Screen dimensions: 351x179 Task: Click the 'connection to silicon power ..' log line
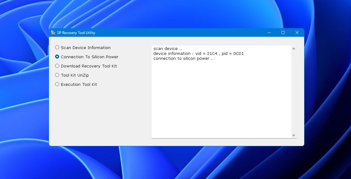183,59
